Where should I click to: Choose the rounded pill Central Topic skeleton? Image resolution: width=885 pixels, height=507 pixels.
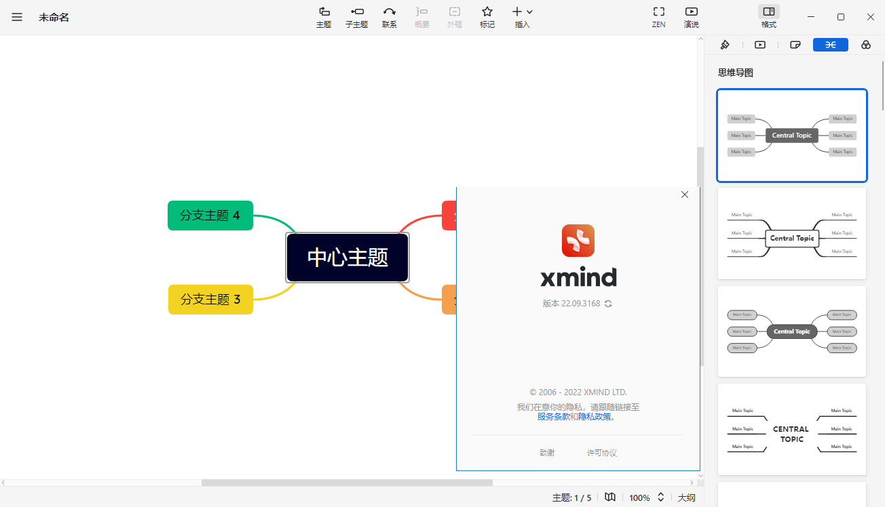point(792,331)
